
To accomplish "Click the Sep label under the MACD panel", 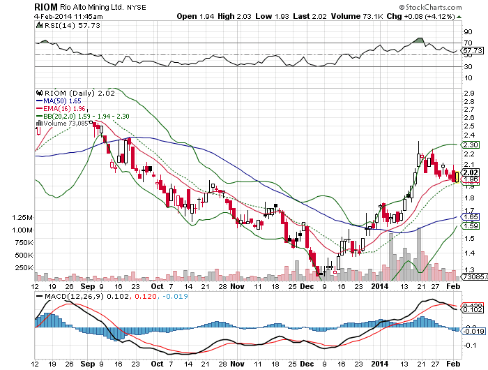I will click(88, 364).
